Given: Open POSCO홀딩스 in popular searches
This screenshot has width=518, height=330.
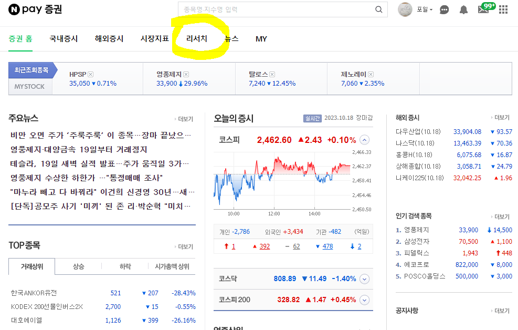Looking at the screenshot, I should coord(425,276).
